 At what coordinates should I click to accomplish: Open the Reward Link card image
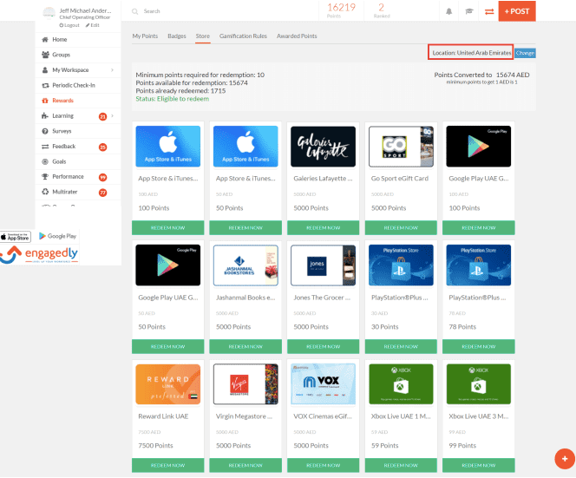click(x=168, y=384)
